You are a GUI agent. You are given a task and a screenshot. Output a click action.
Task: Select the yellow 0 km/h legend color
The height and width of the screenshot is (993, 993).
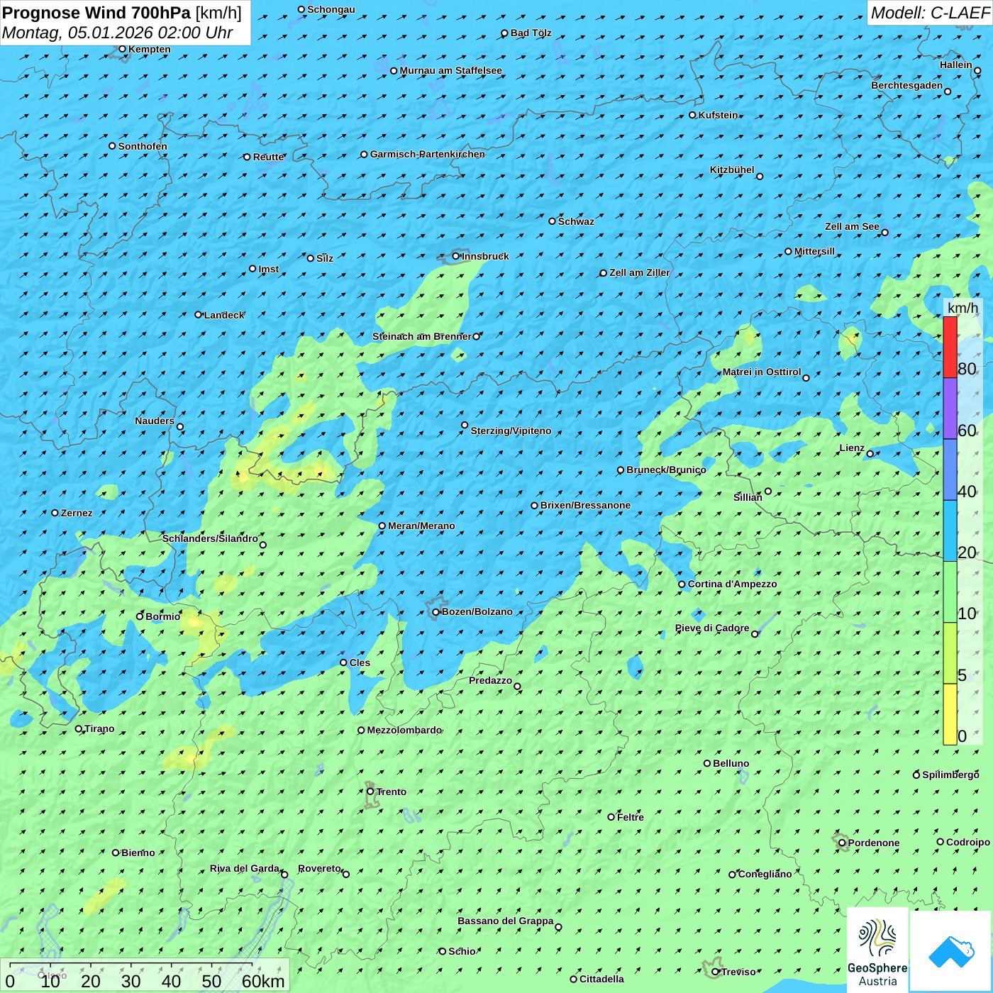(950, 714)
